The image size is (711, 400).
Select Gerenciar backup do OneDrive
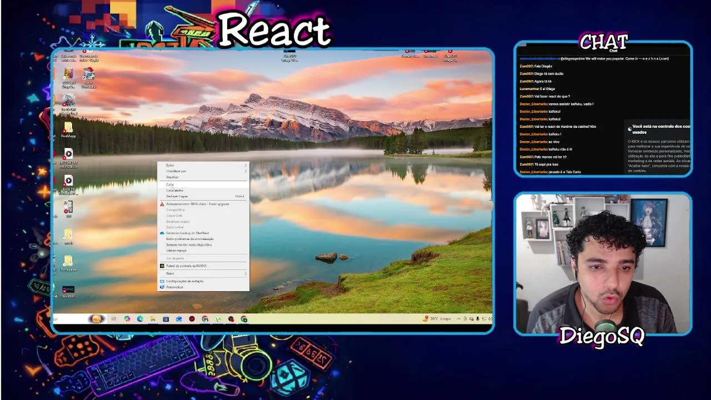click(203, 233)
